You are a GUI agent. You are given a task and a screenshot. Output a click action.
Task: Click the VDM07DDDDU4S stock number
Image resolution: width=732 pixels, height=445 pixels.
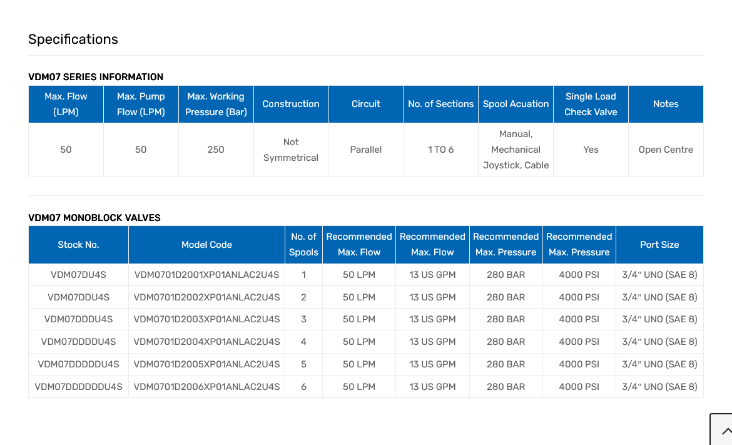coord(78,342)
